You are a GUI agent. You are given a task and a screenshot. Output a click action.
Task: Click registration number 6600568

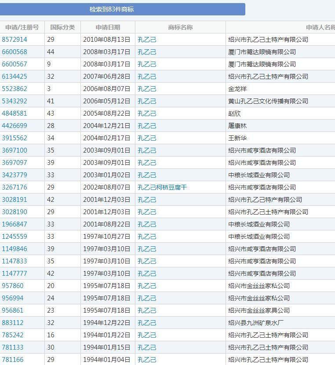pyautogui.click(x=15, y=52)
